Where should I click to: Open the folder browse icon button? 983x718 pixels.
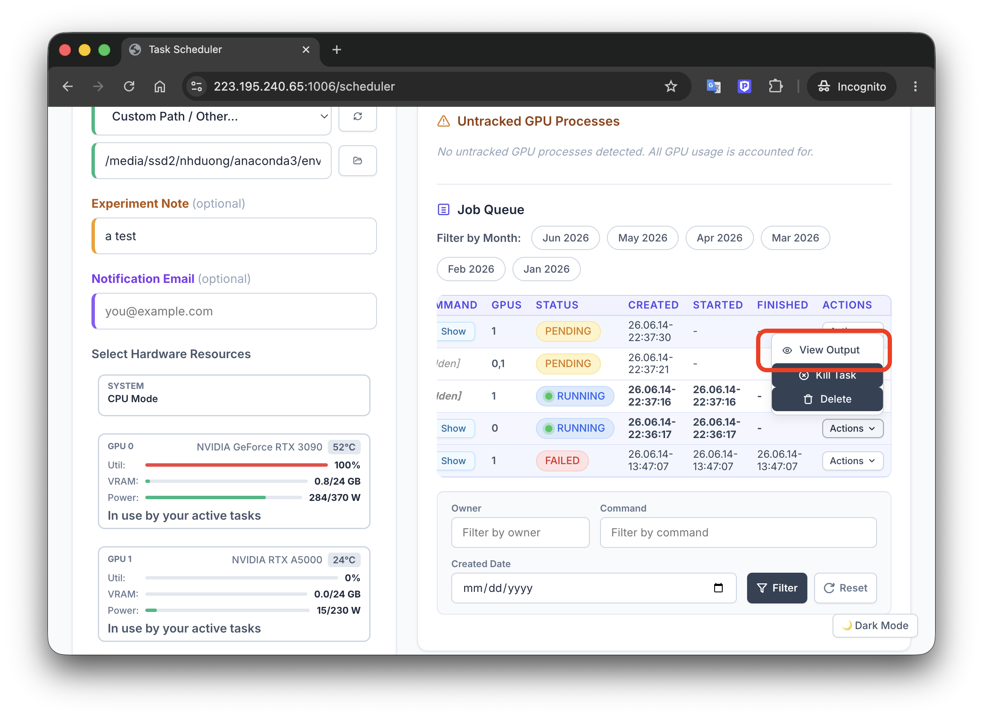357,161
